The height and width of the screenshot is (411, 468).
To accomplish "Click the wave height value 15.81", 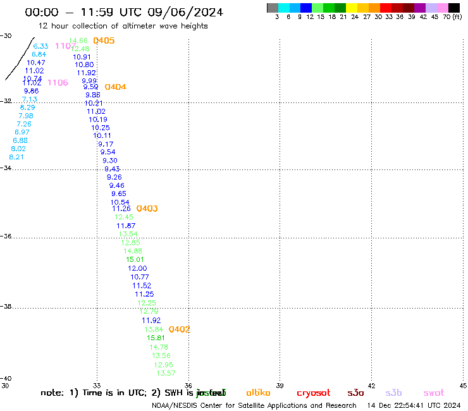I will [156, 338].
